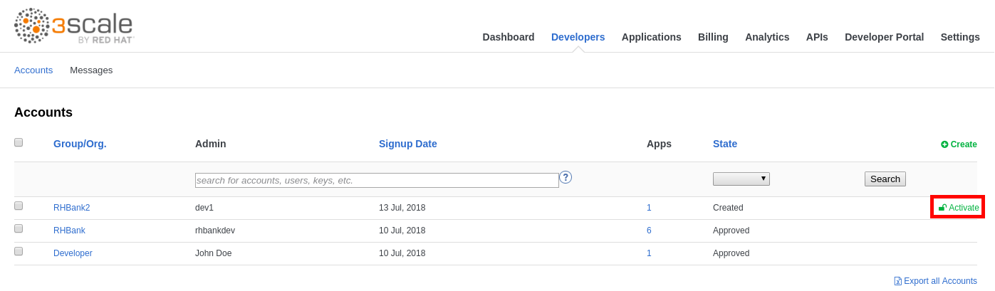Click the Export all Accounts icon

[898, 281]
